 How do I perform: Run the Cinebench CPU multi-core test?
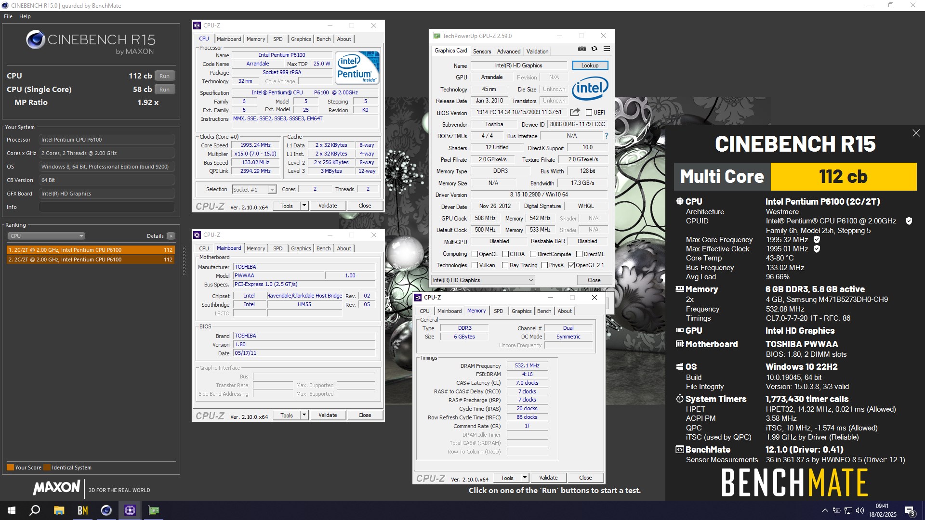[165, 76]
